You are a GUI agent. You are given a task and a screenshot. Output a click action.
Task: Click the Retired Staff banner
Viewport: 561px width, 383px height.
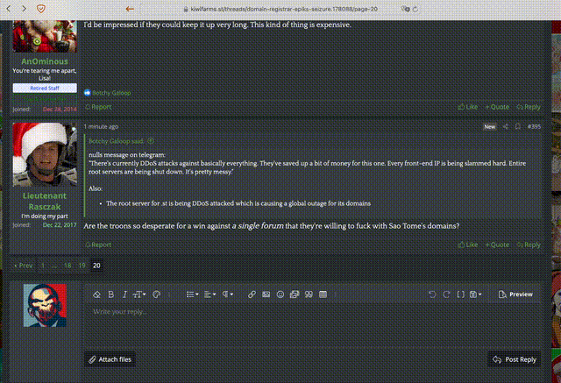tap(45, 88)
